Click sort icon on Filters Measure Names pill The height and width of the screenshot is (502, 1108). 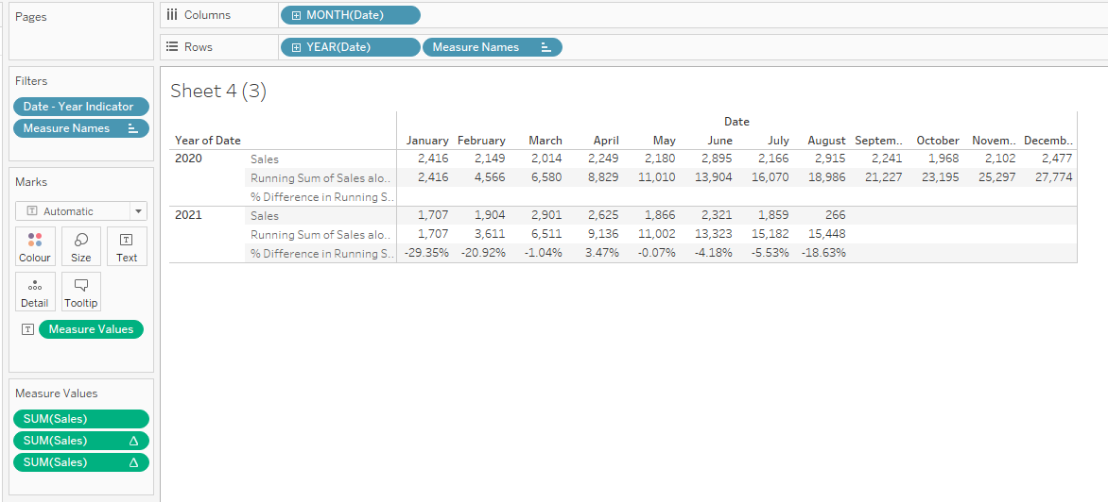(x=132, y=128)
